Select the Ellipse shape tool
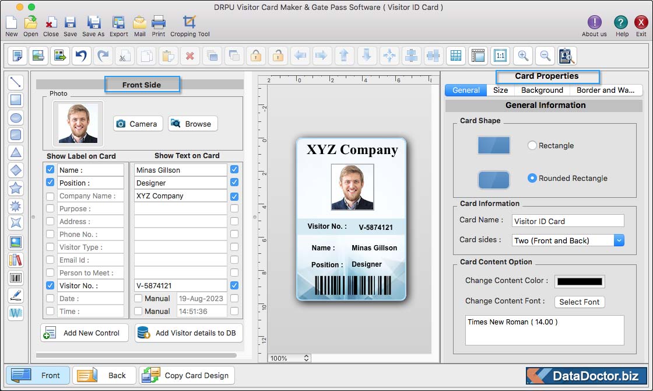 [15, 118]
